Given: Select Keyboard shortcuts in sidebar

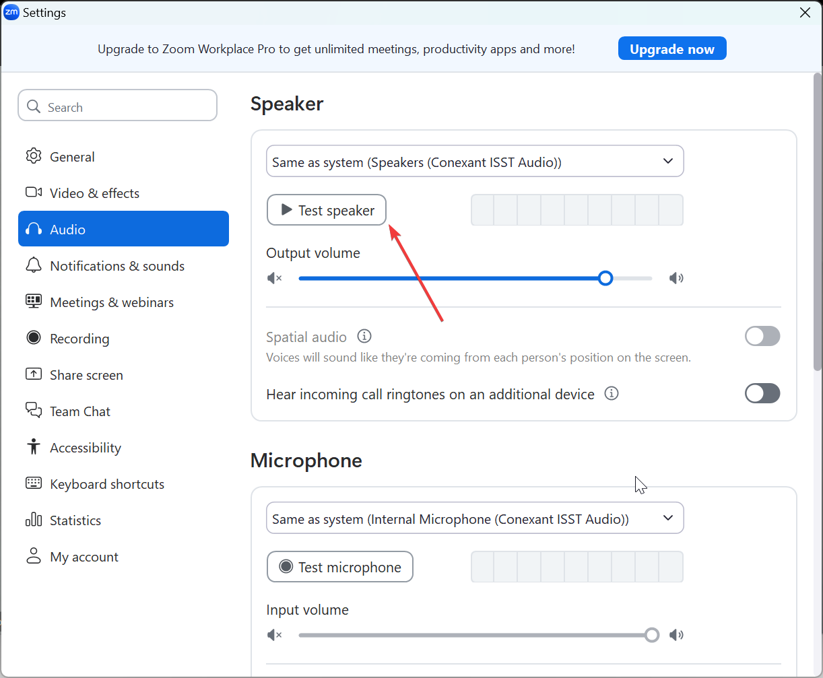Looking at the screenshot, I should pos(106,484).
